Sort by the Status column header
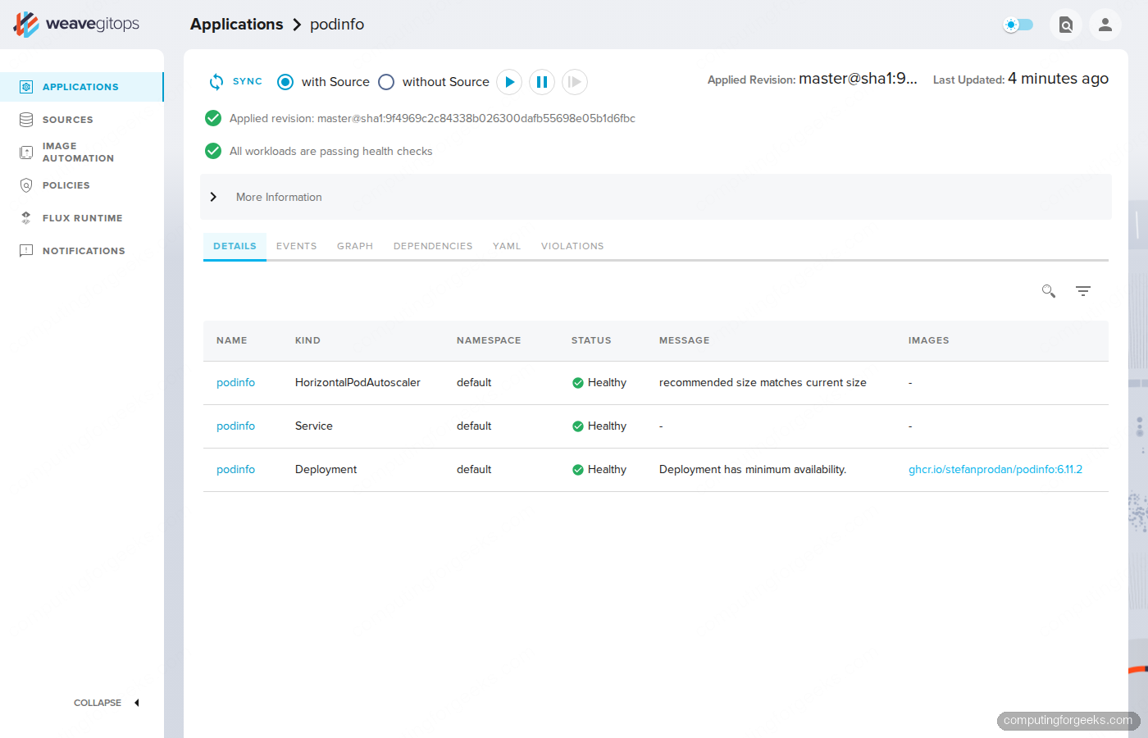Screen dimensions: 1148x738 pyautogui.click(x=591, y=340)
